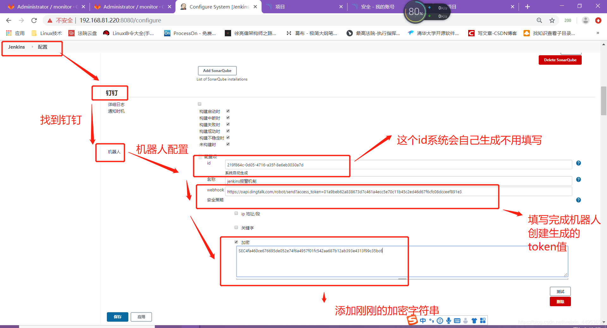This screenshot has width=607, height=328.
Task: Grab the secret textarea resize corner
Action: [x=566, y=275]
